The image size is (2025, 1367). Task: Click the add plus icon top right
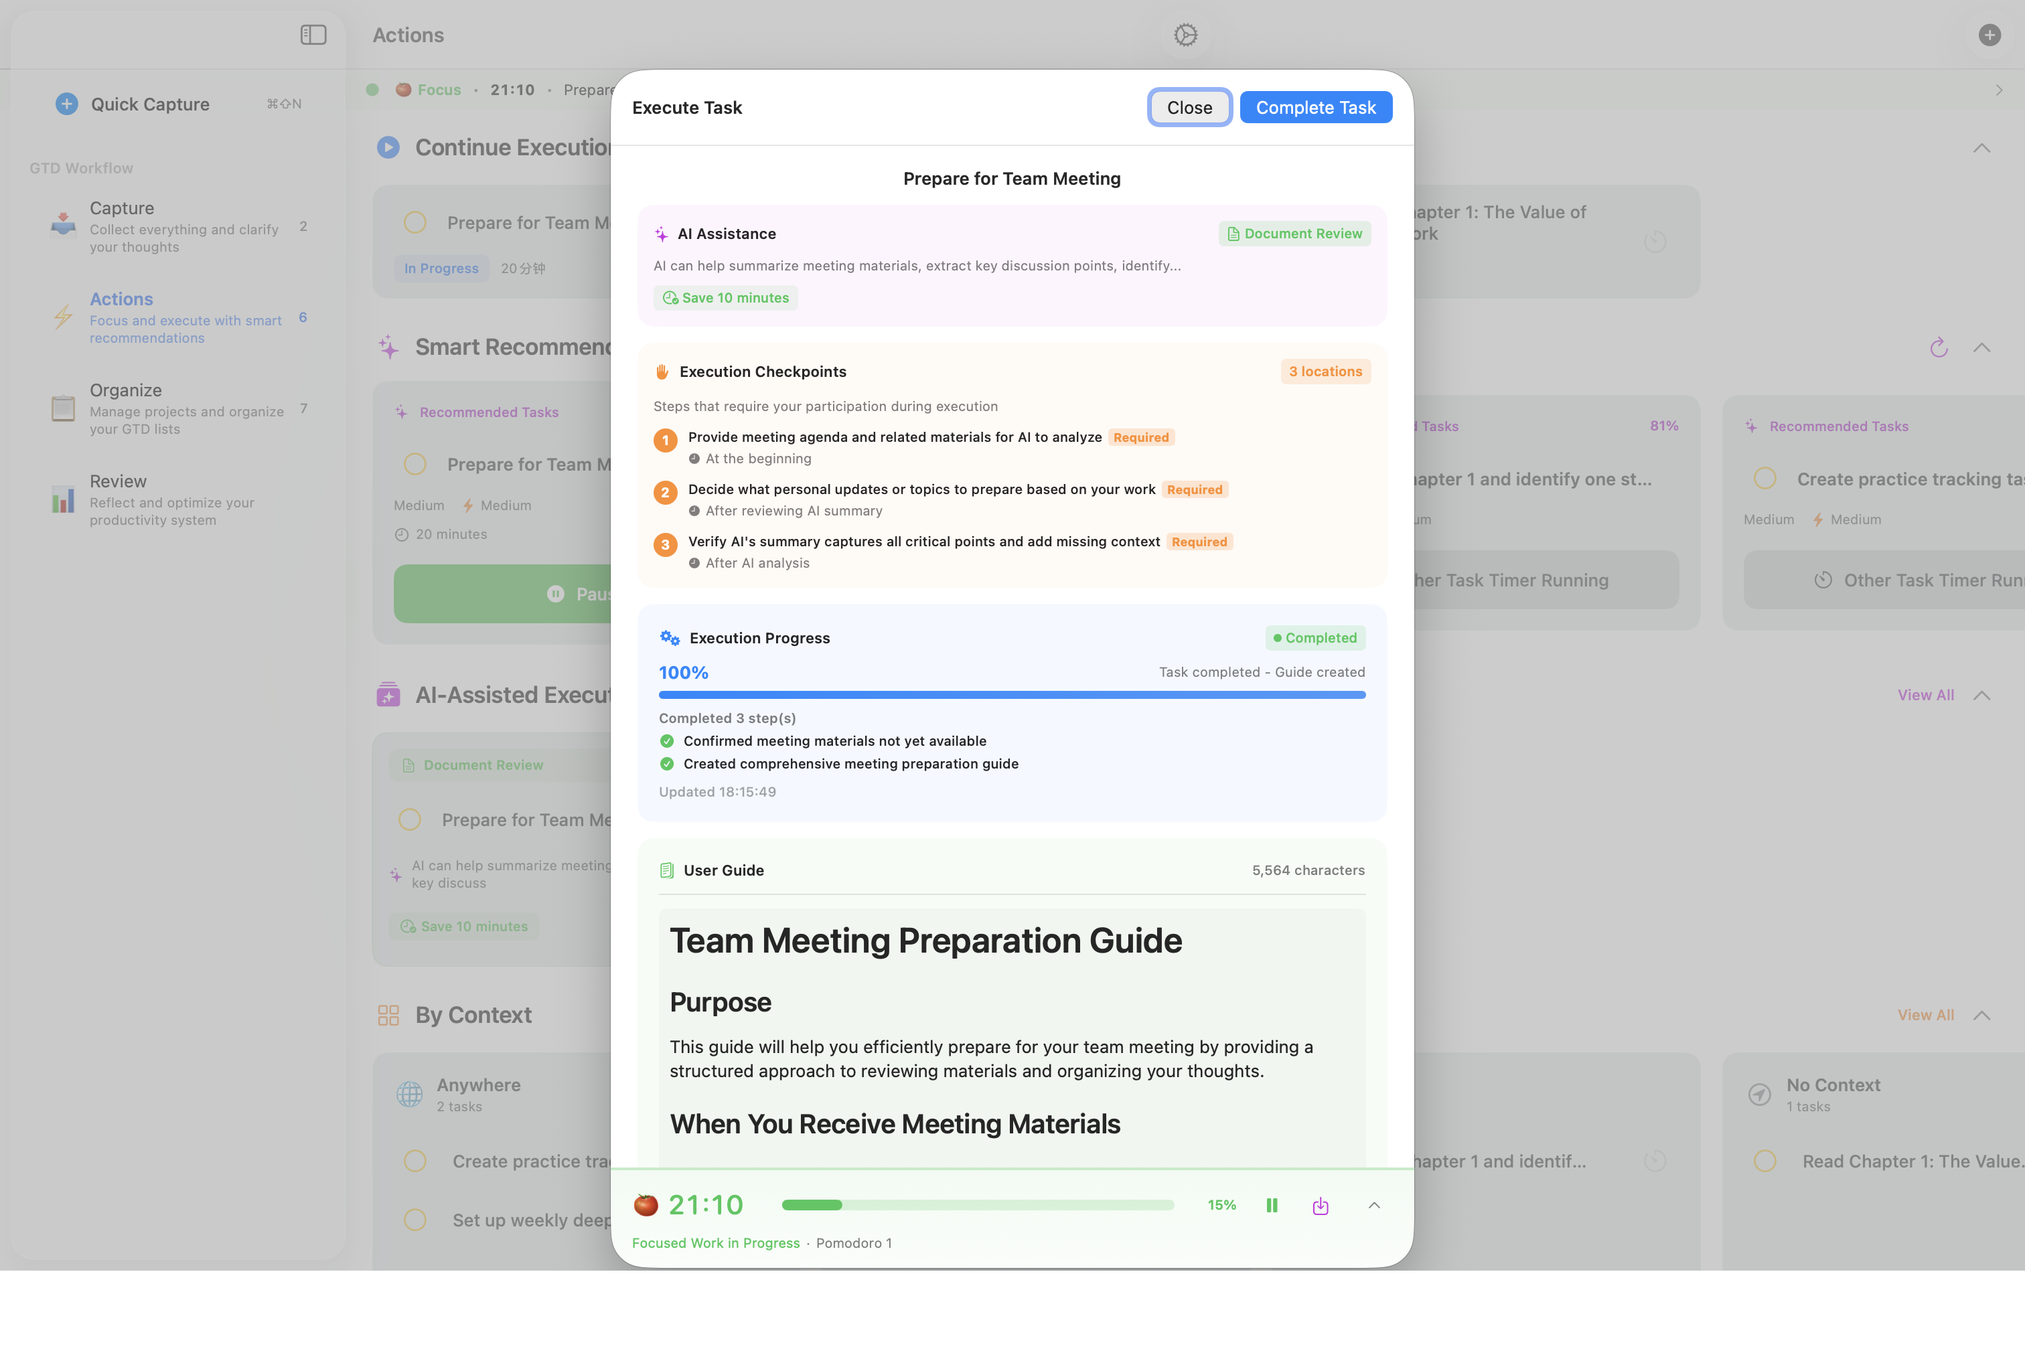1990,35
